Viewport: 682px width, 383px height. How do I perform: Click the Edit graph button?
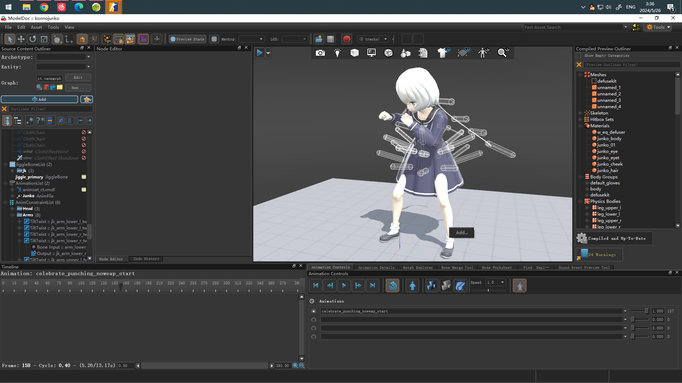click(78, 78)
